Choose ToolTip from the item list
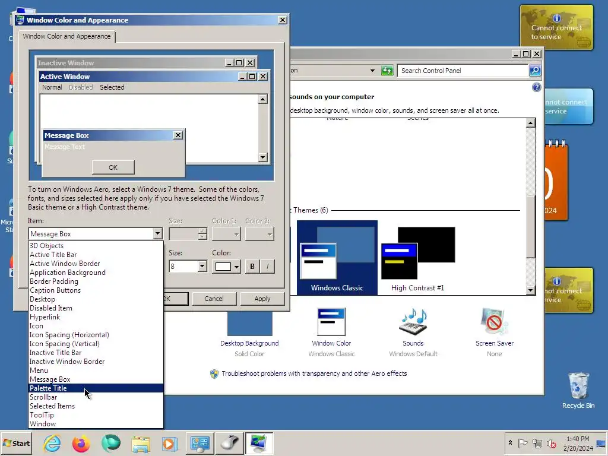Image resolution: width=608 pixels, height=456 pixels. (x=96, y=415)
